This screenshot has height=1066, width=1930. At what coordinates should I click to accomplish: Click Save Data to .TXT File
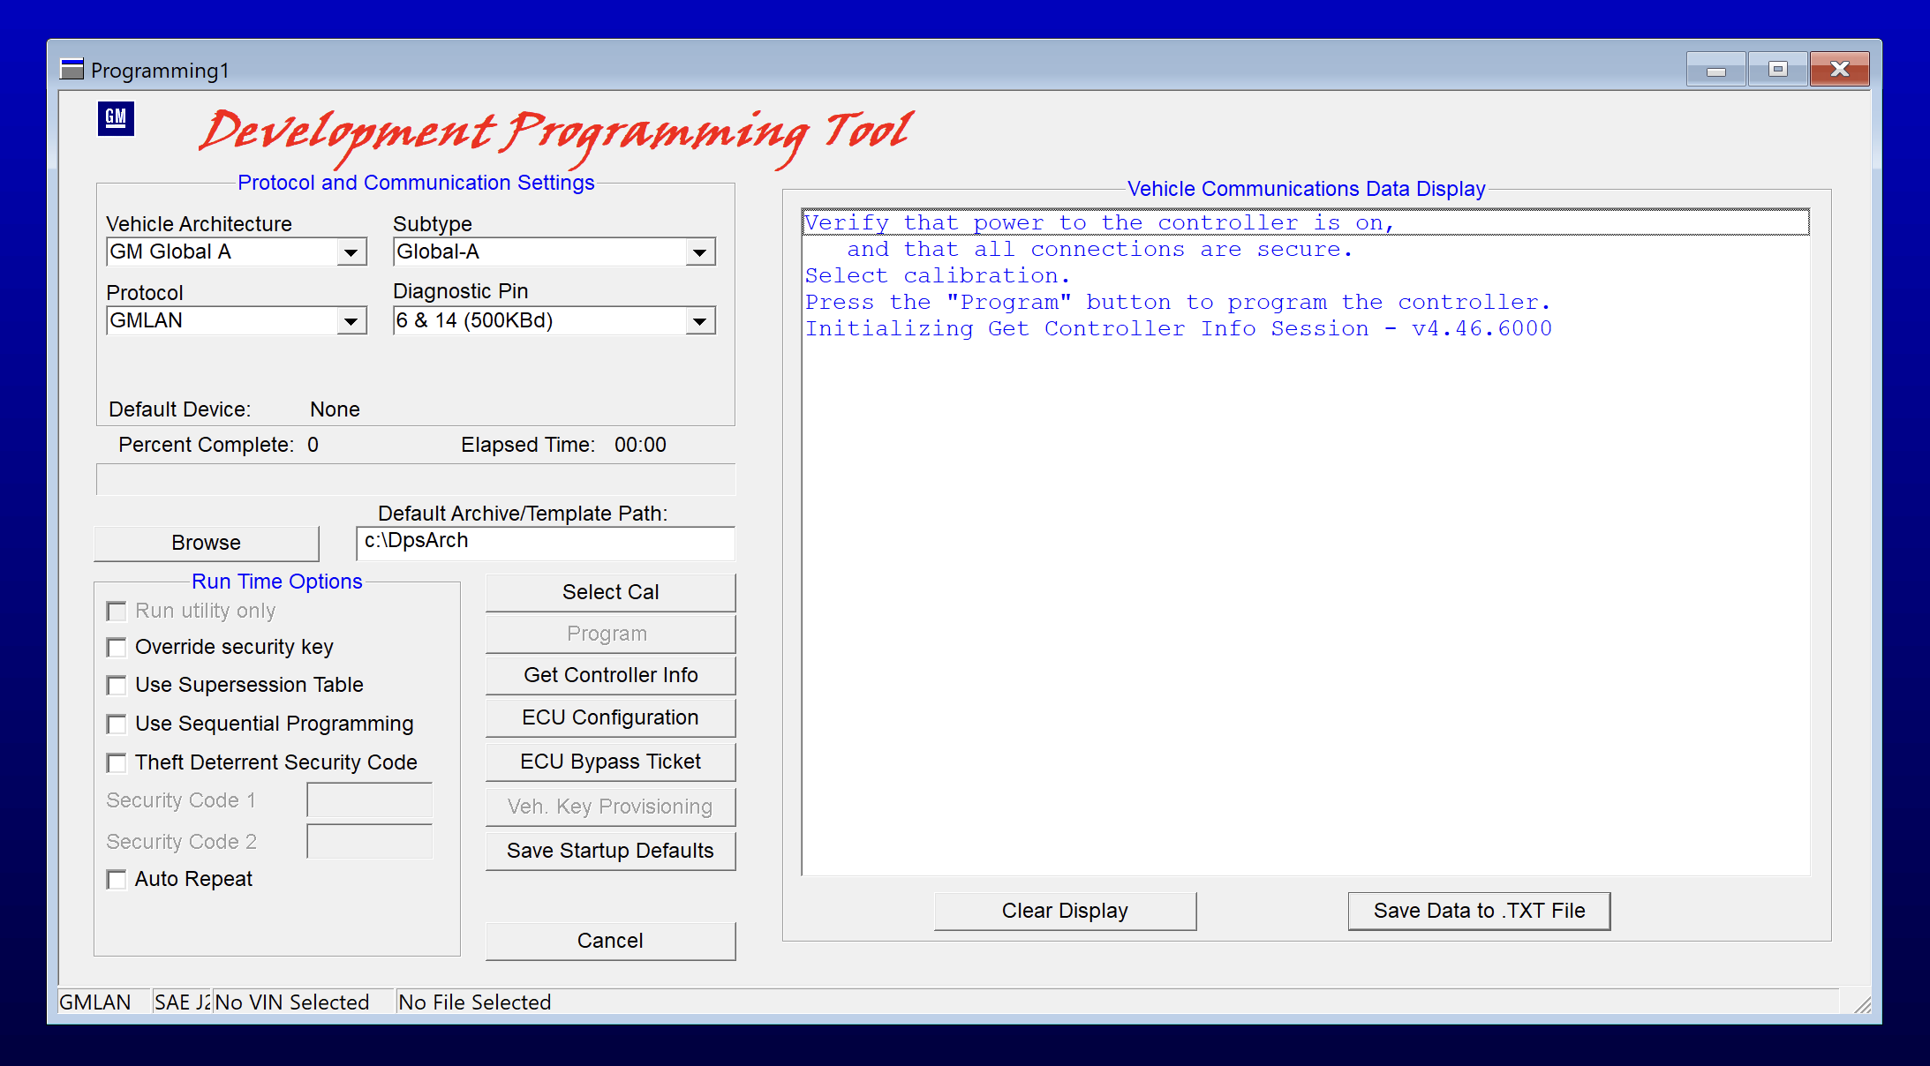(x=1479, y=911)
